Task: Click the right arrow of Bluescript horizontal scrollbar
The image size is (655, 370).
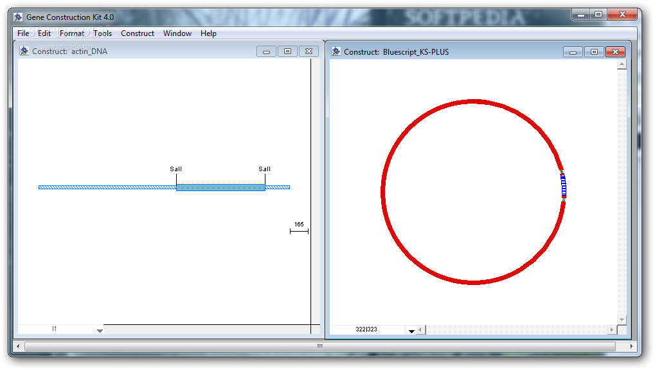Action: point(612,330)
